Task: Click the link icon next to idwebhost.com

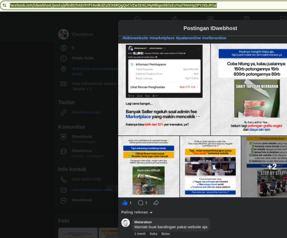Action: pyautogui.click(x=64, y=112)
